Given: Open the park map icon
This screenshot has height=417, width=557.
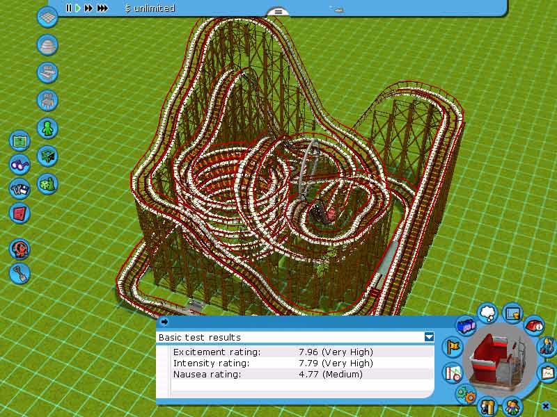Looking at the screenshot, I should (x=19, y=141).
